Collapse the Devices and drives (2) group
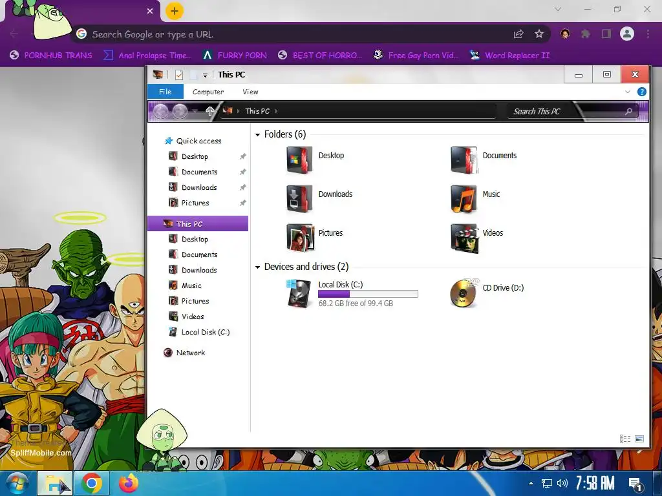662x496 pixels. pyautogui.click(x=257, y=267)
